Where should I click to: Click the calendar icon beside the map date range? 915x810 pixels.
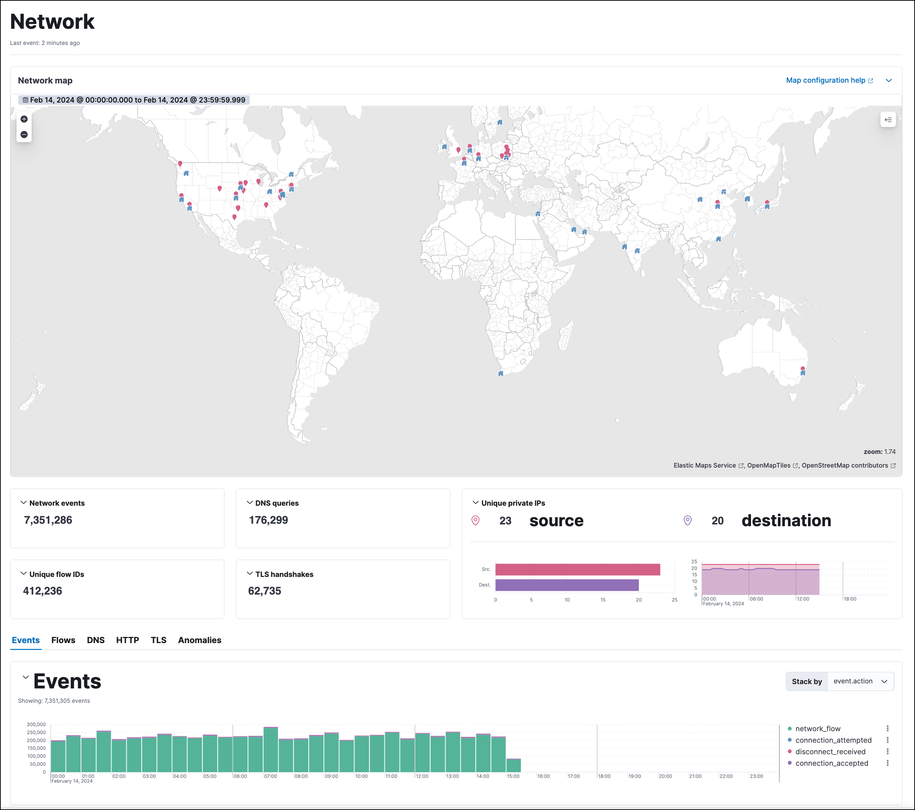click(x=26, y=100)
